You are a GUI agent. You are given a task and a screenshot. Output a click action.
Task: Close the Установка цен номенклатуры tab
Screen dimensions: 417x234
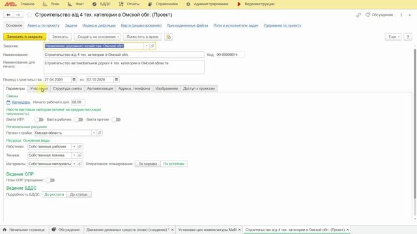click(x=239, y=229)
